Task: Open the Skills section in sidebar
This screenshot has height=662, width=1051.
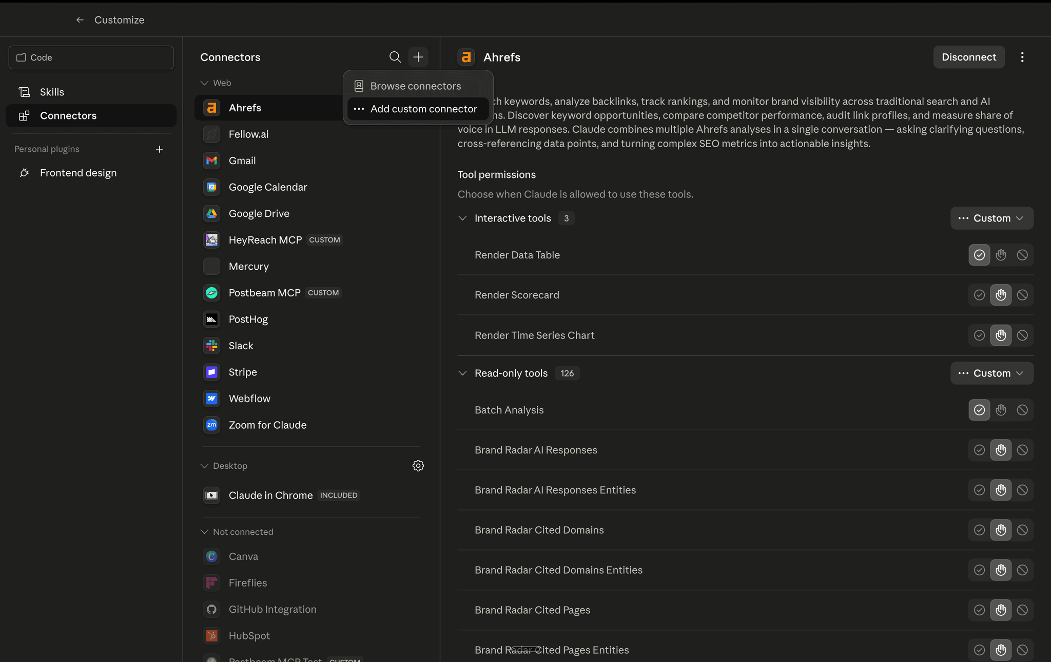Action: click(x=91, y=92)
